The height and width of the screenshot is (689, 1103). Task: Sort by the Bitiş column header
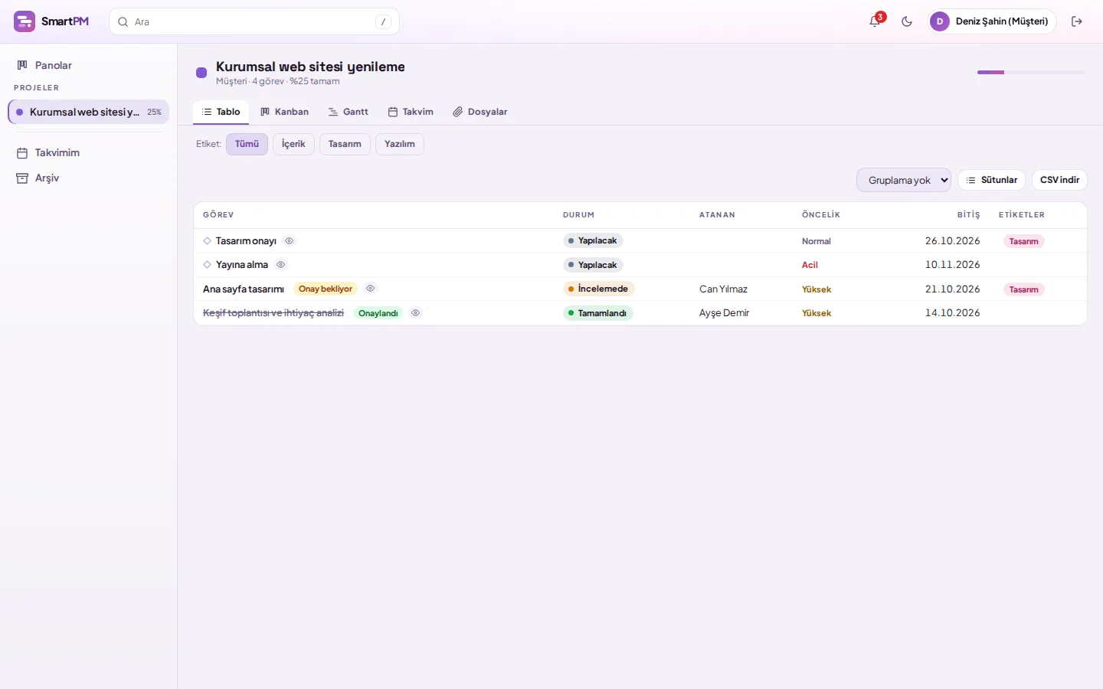[x=968, y=215]
